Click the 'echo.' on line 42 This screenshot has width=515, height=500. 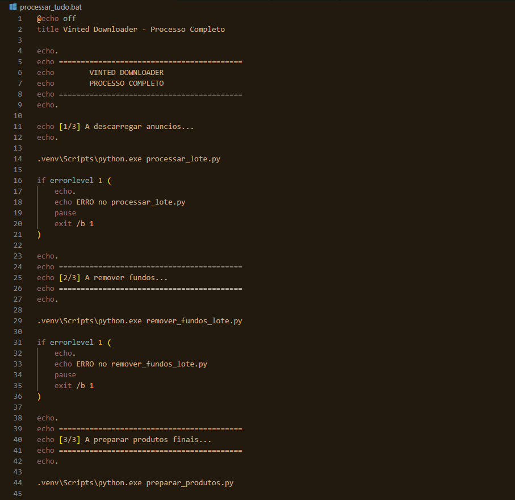click(x=48, y=461)
